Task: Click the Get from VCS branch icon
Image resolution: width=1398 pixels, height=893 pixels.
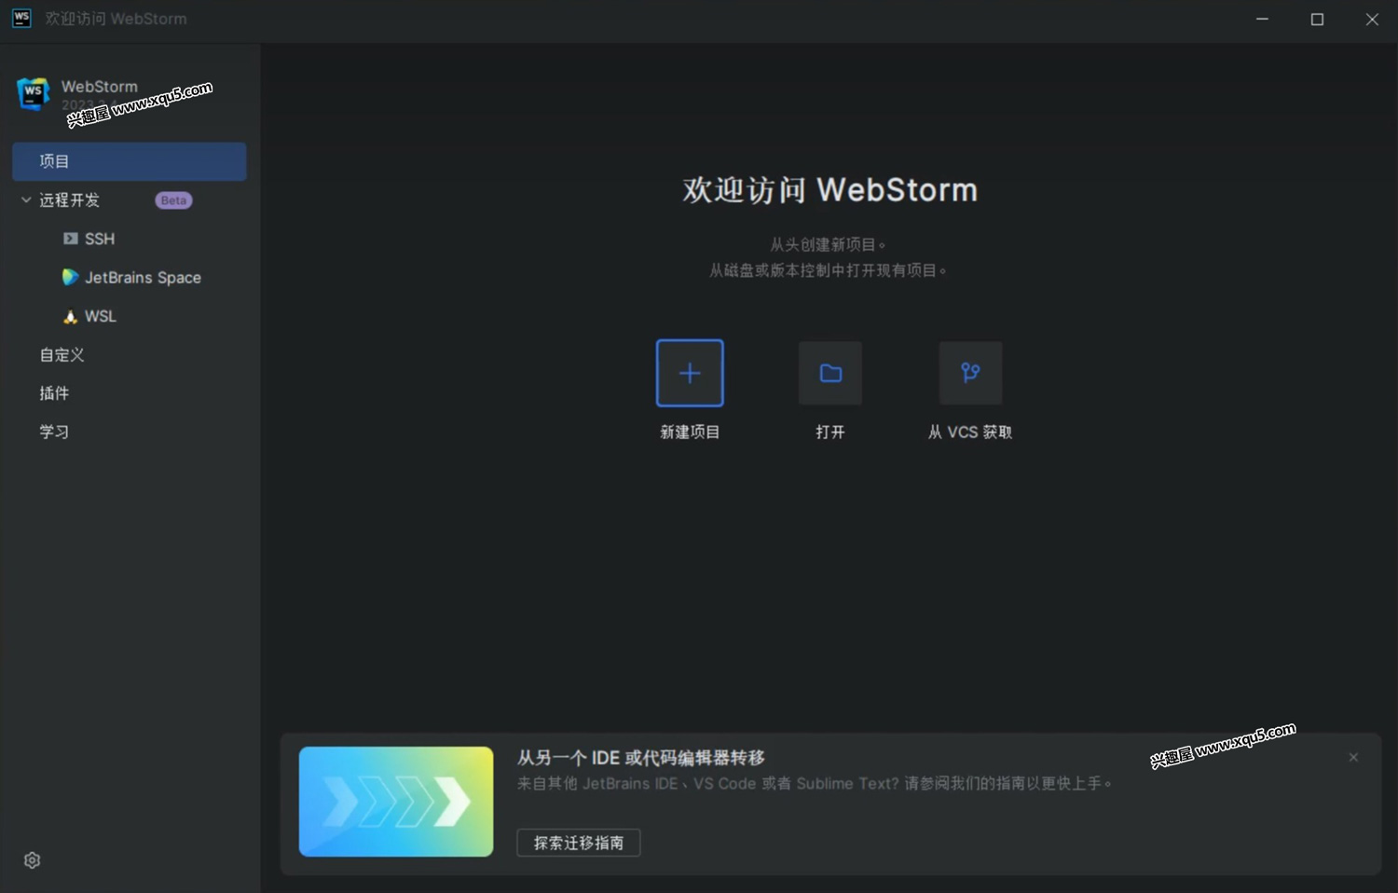Action: [970, 373]
